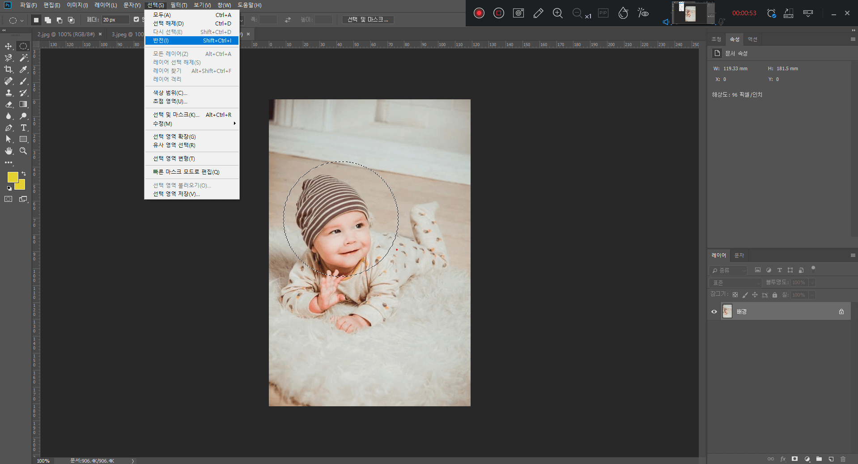Pick the Crop tool
This screenshot has width=858, height=464.
8,69
